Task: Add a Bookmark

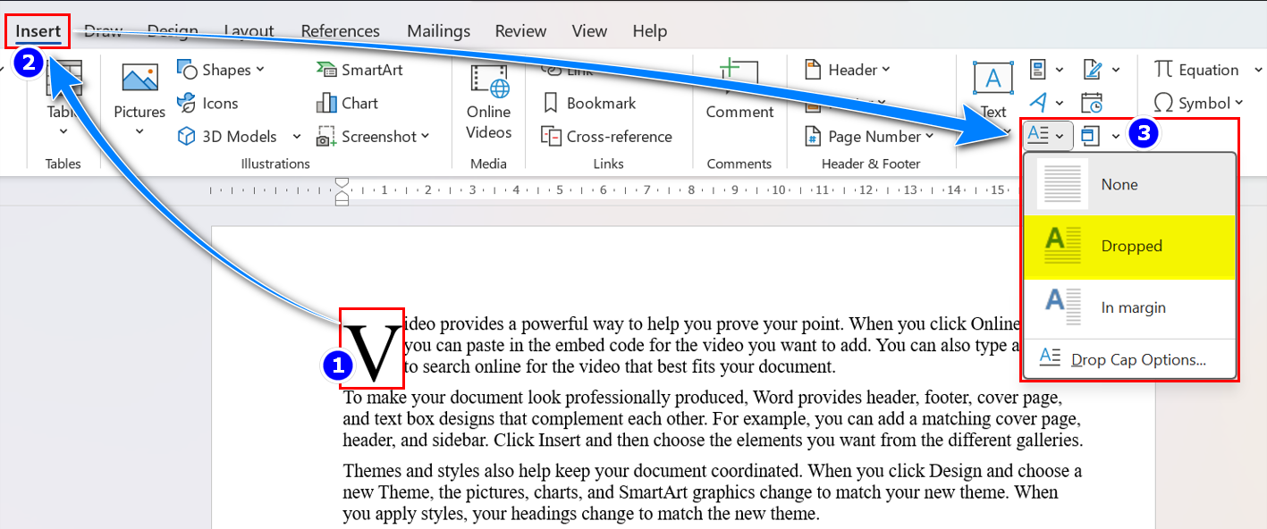Action: click(x=589, y=103)
